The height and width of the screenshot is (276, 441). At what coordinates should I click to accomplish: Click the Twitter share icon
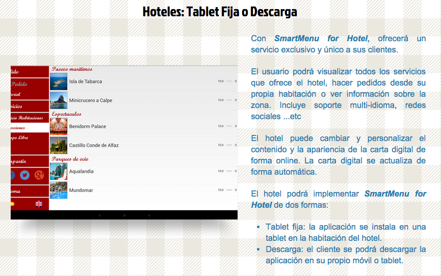[24, 175]
